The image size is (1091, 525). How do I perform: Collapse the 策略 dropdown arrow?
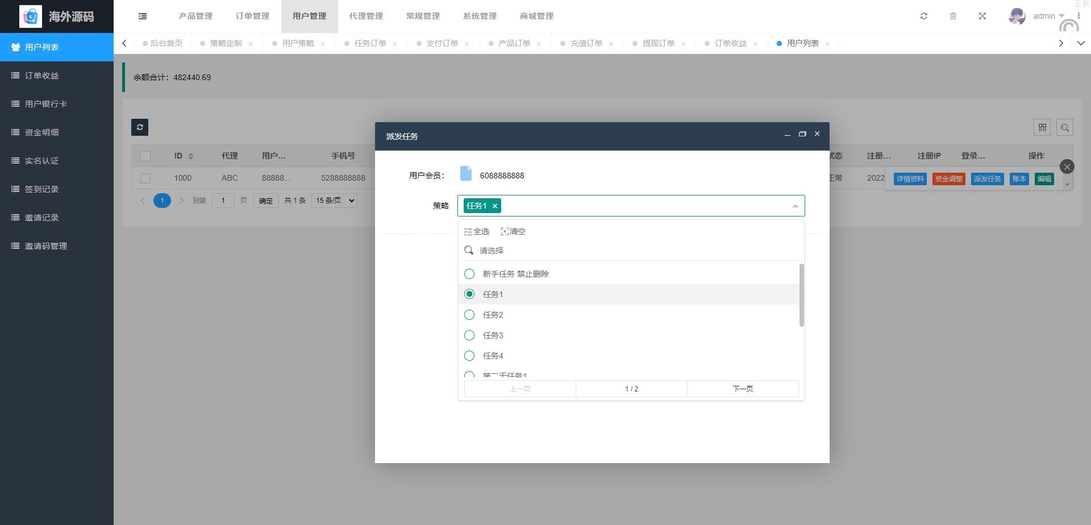click(795, 206)
